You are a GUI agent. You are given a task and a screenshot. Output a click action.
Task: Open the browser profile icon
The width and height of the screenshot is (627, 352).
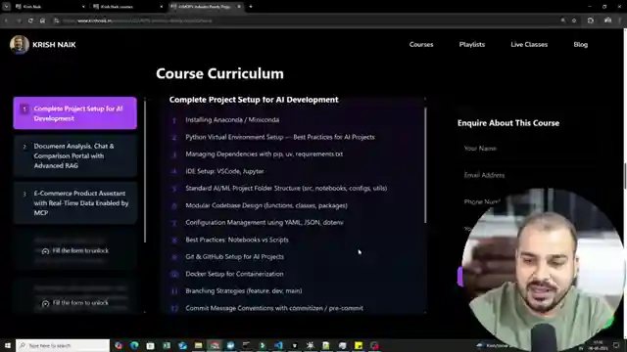coord(607,21)
